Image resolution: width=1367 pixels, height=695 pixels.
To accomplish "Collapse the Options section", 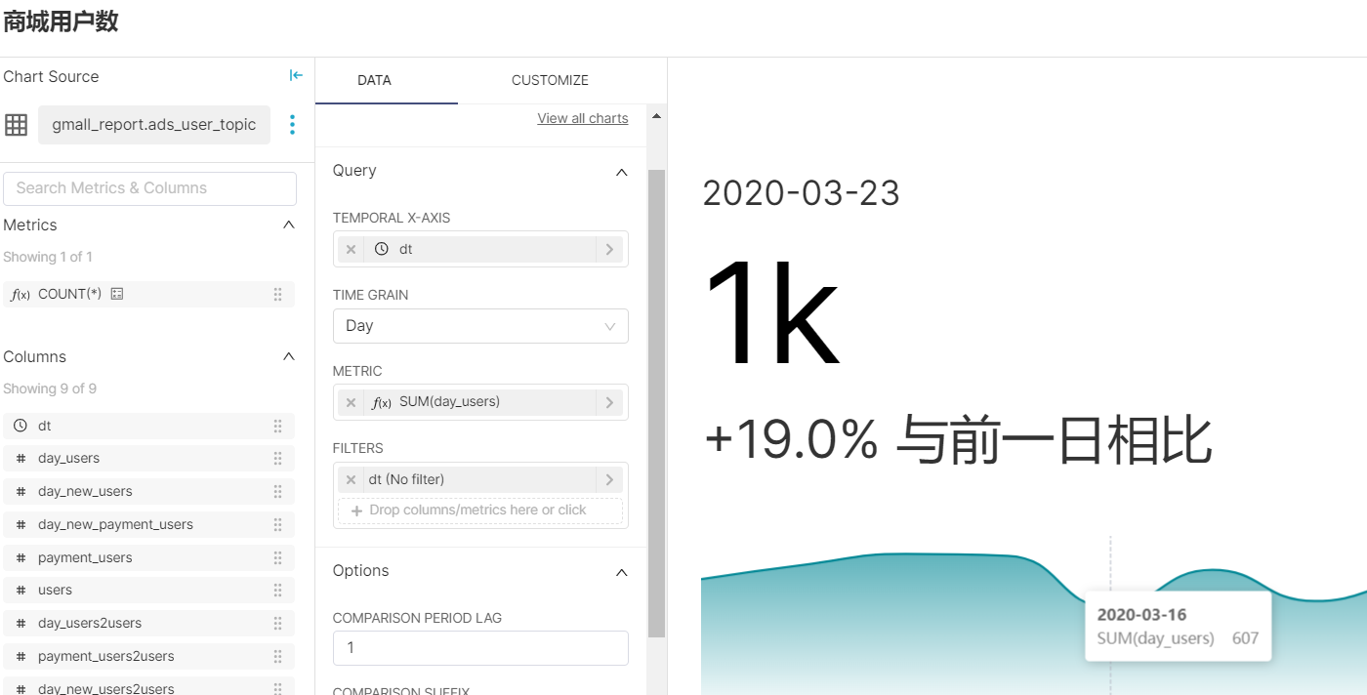I will click(621, 572).
